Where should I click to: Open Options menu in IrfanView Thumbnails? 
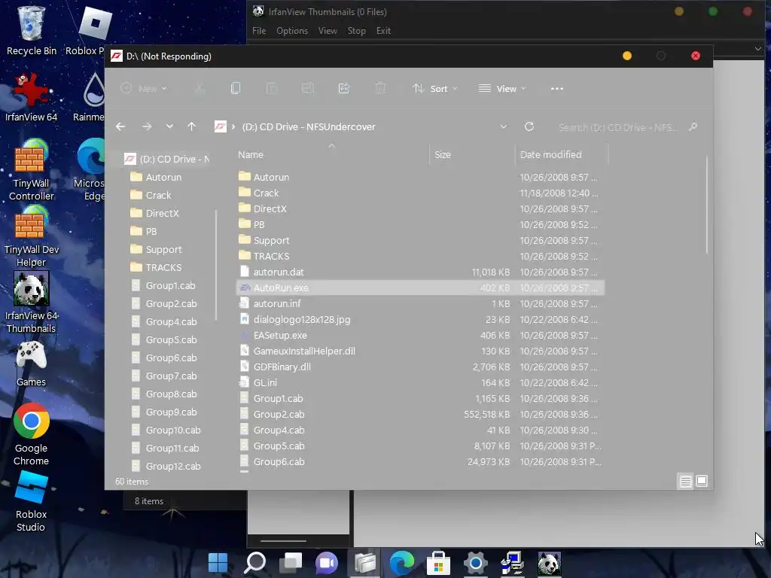292,30
